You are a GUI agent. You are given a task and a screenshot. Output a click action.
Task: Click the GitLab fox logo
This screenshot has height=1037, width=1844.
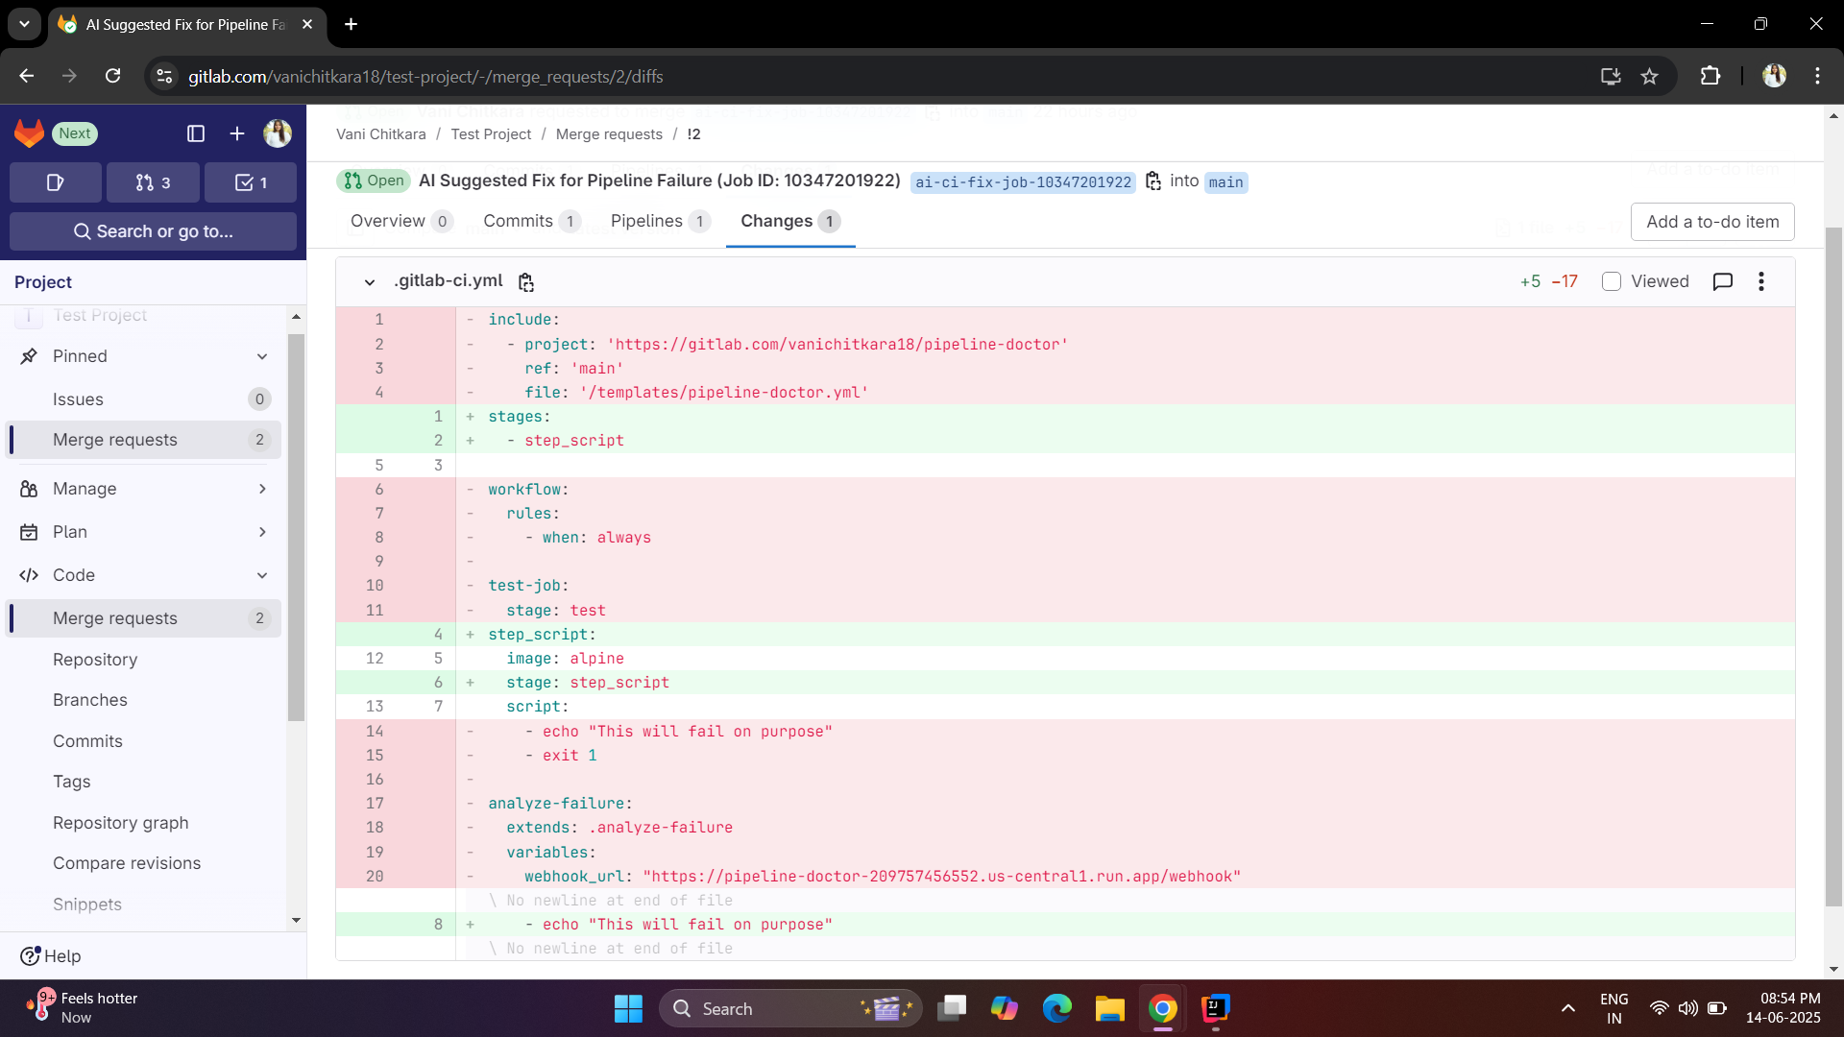tap(29, 133)
